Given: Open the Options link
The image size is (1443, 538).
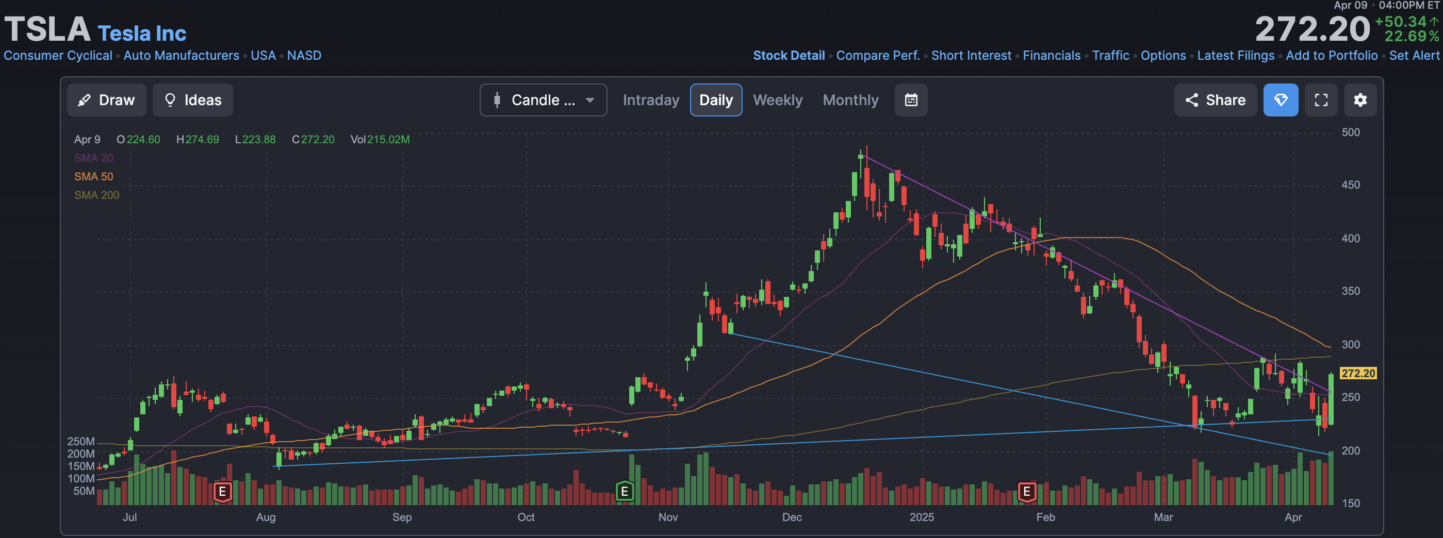Looking at the screenshot, I should (1163, 56).
